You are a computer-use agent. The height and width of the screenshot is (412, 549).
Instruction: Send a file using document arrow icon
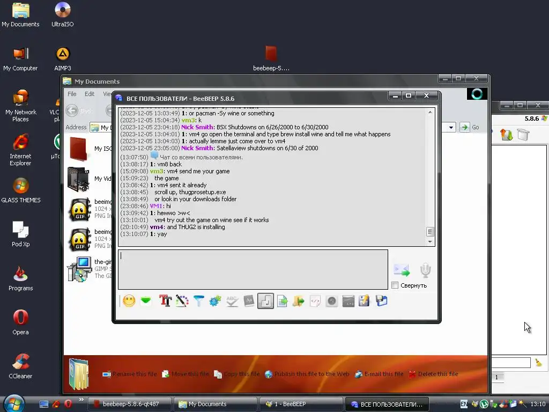[x=282, y=301]
